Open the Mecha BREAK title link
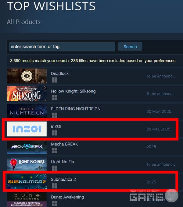The width and height of the screenshot is (183, 207). [x=64, y=144]
